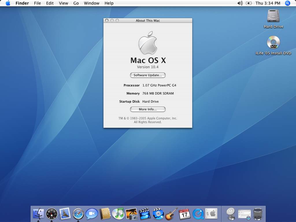This screenshot has width=296, height=222.
Task: Launch iTunes from the Dock
Action: coord(118,214)
